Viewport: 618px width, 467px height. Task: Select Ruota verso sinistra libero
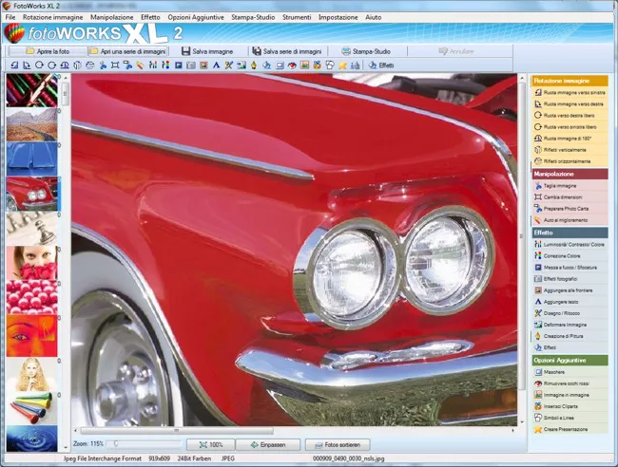pyautogui.click(x=570, y=126)
